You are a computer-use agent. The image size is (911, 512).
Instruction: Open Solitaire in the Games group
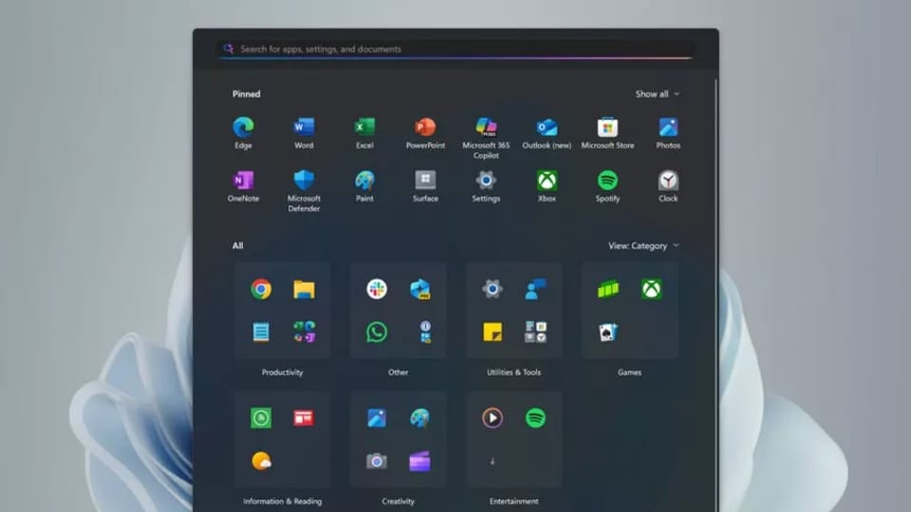(608, 332)
